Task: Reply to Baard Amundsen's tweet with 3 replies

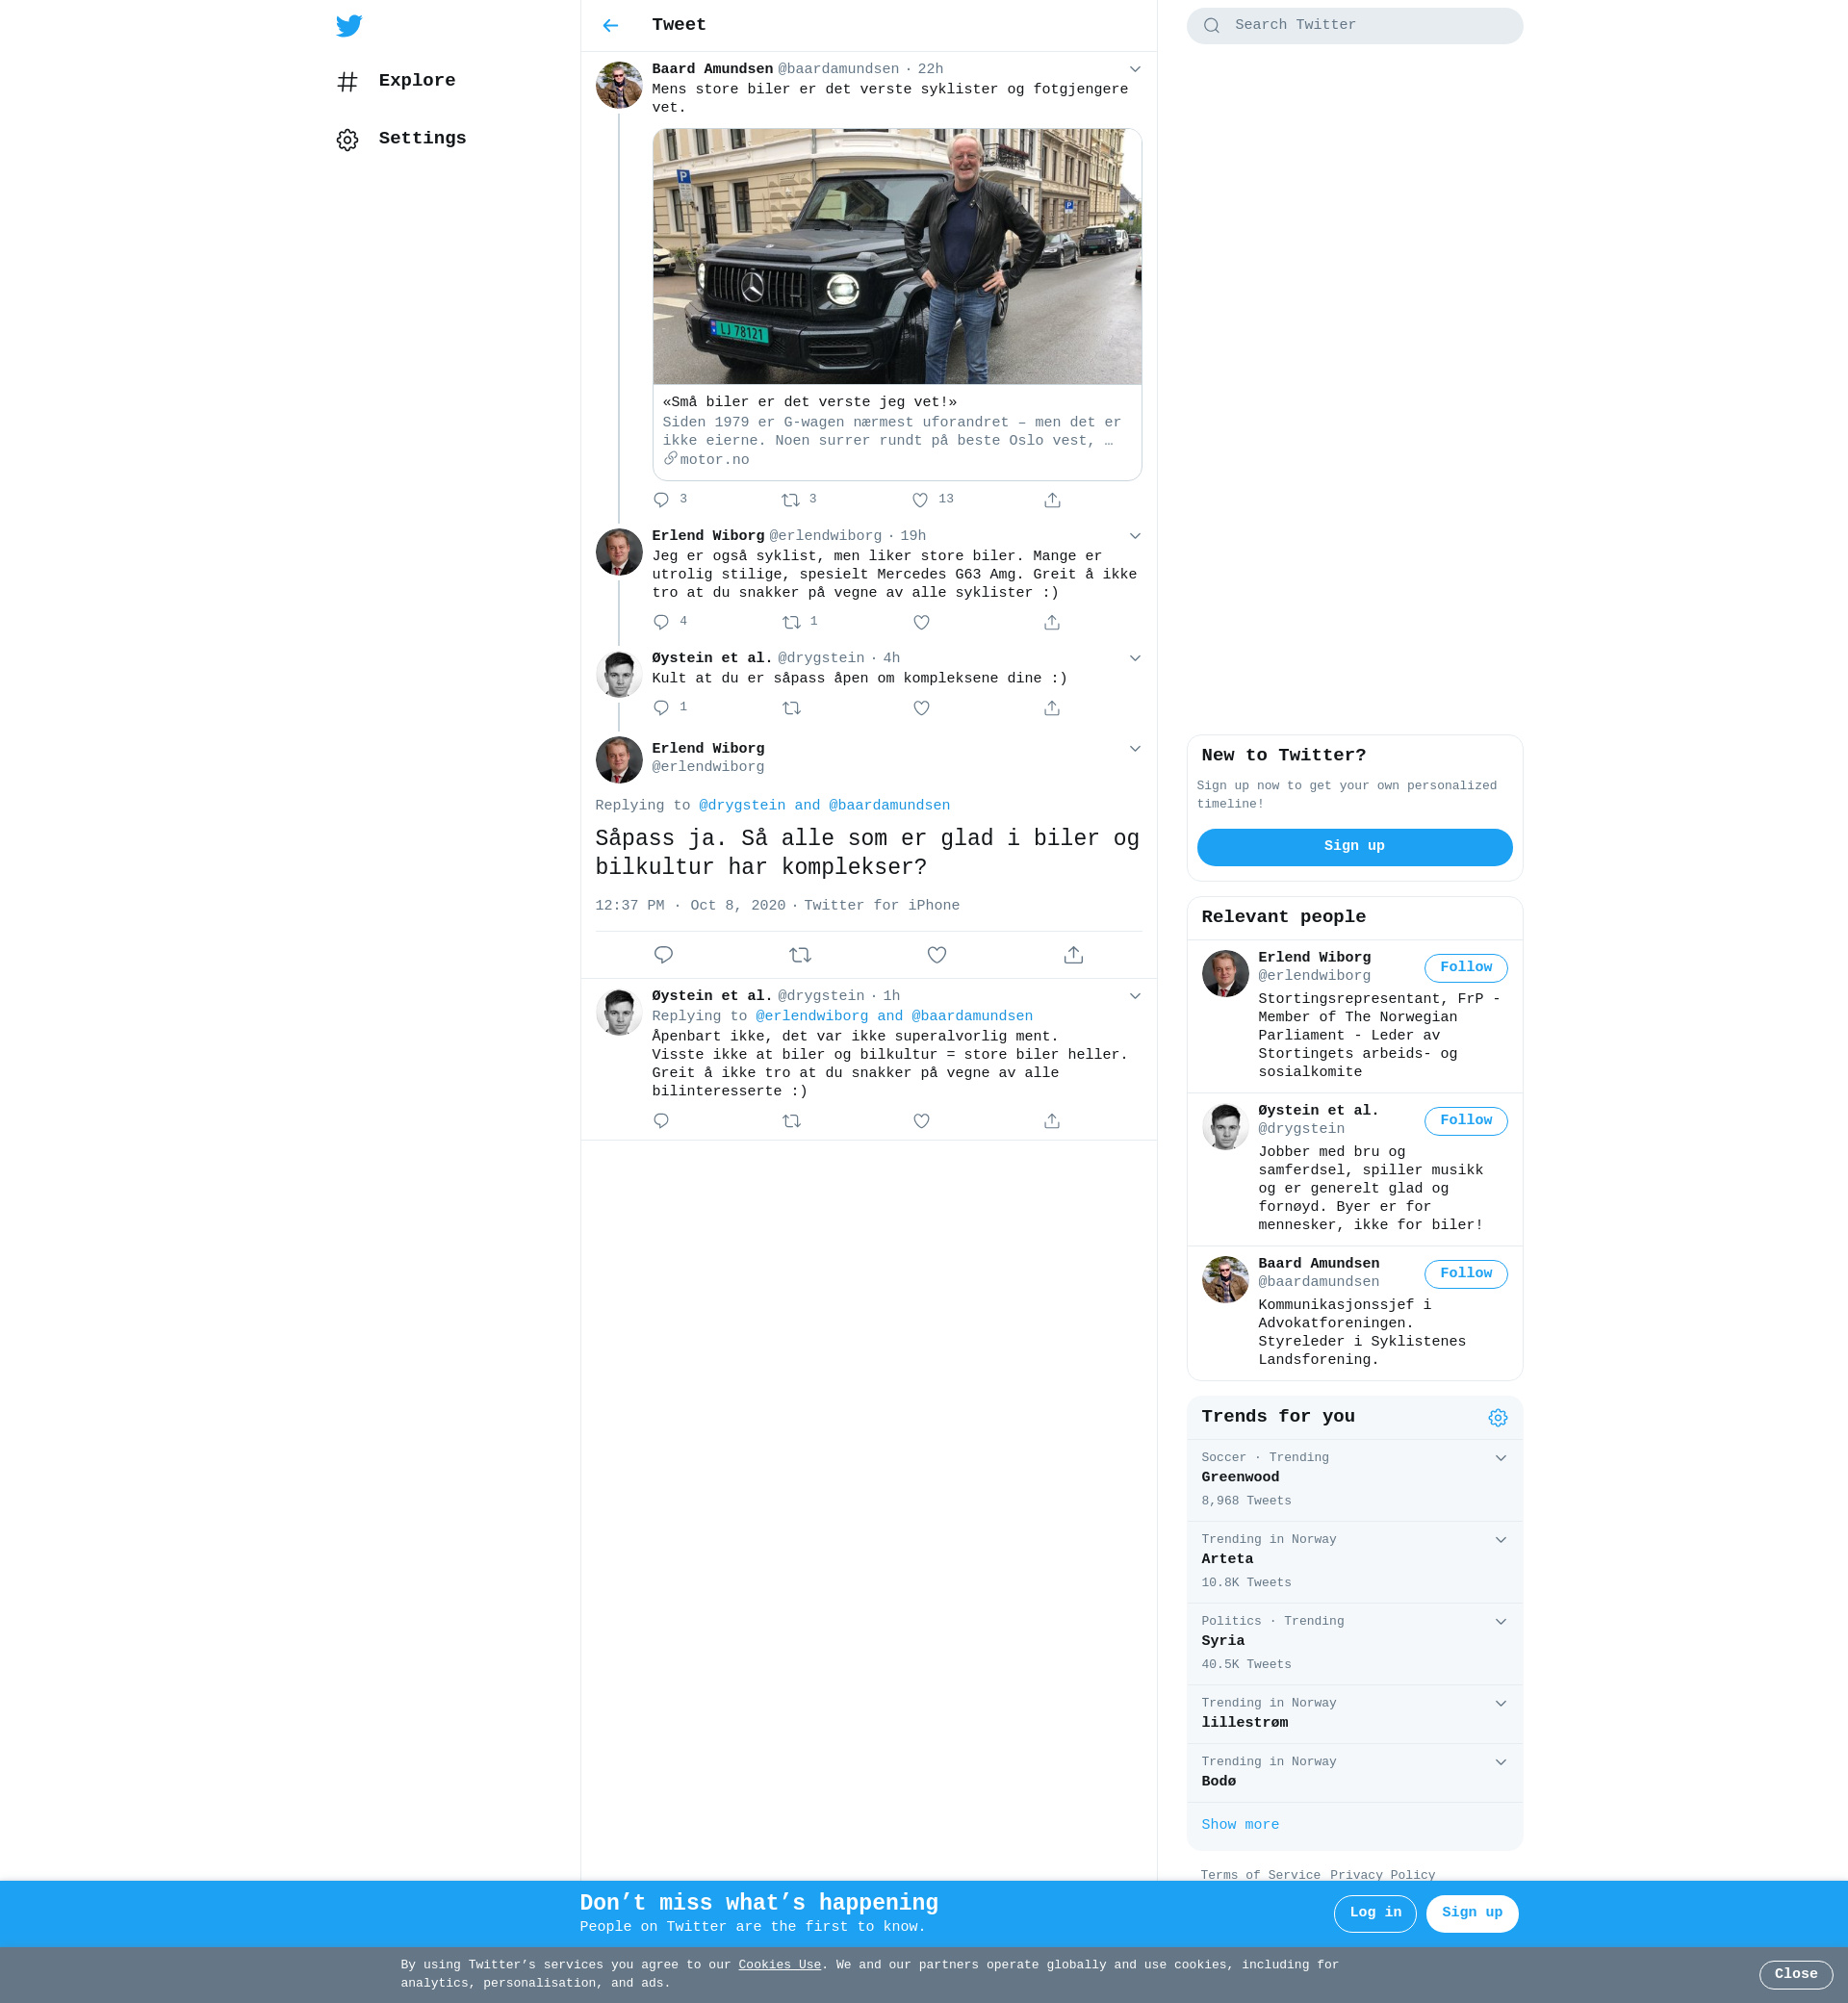Action: point(661,500)
